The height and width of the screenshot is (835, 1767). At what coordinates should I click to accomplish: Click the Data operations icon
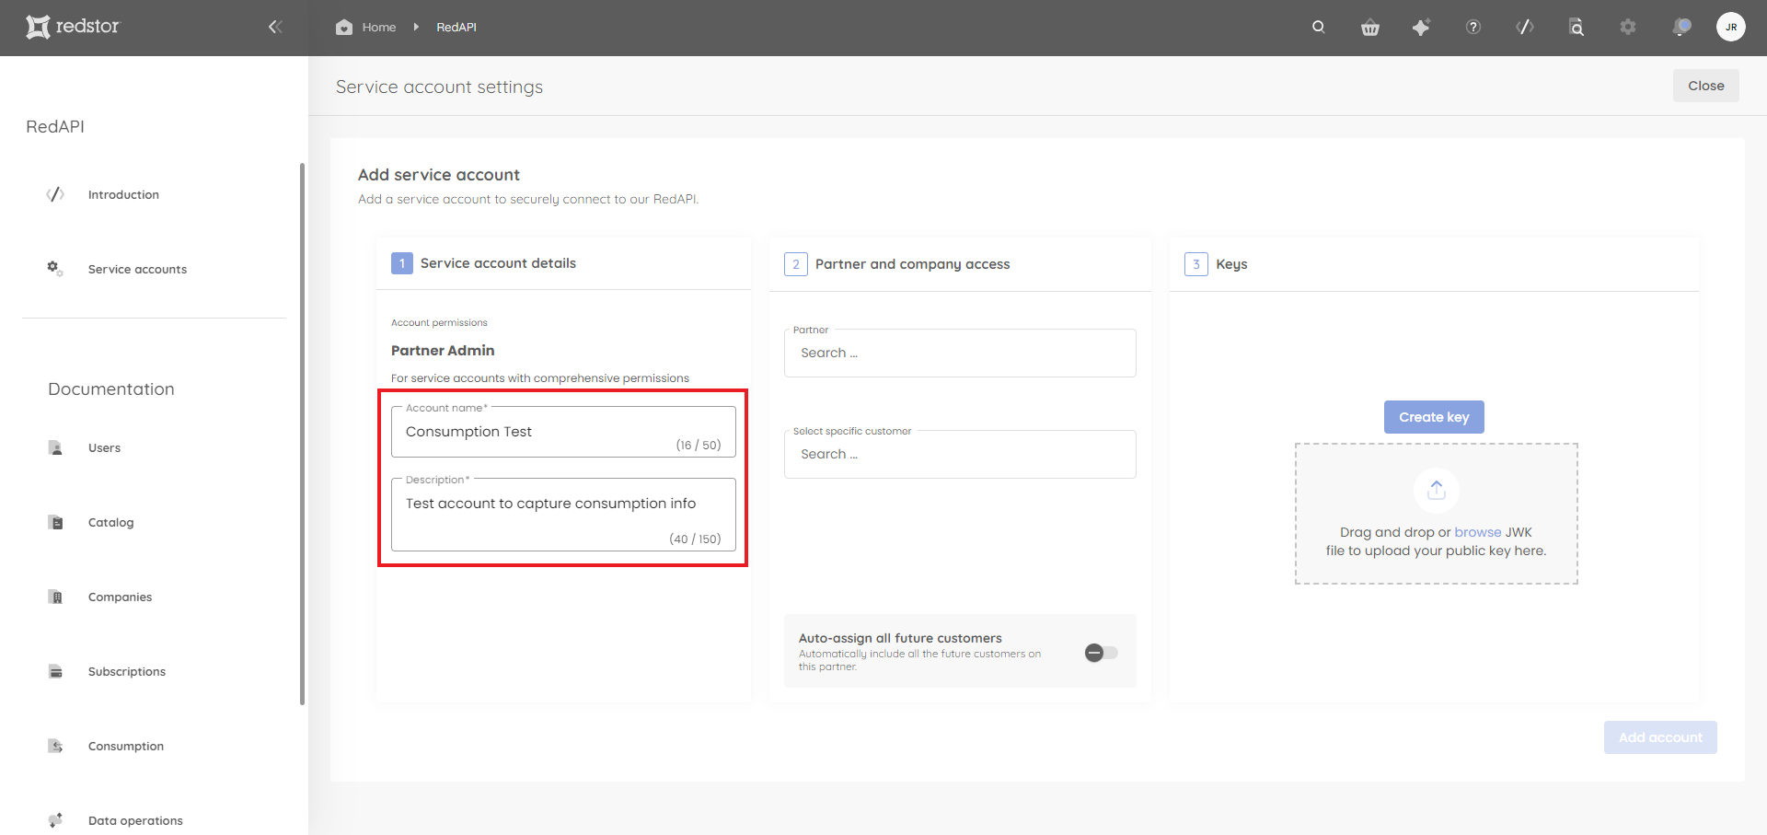[x=55, y=820]
